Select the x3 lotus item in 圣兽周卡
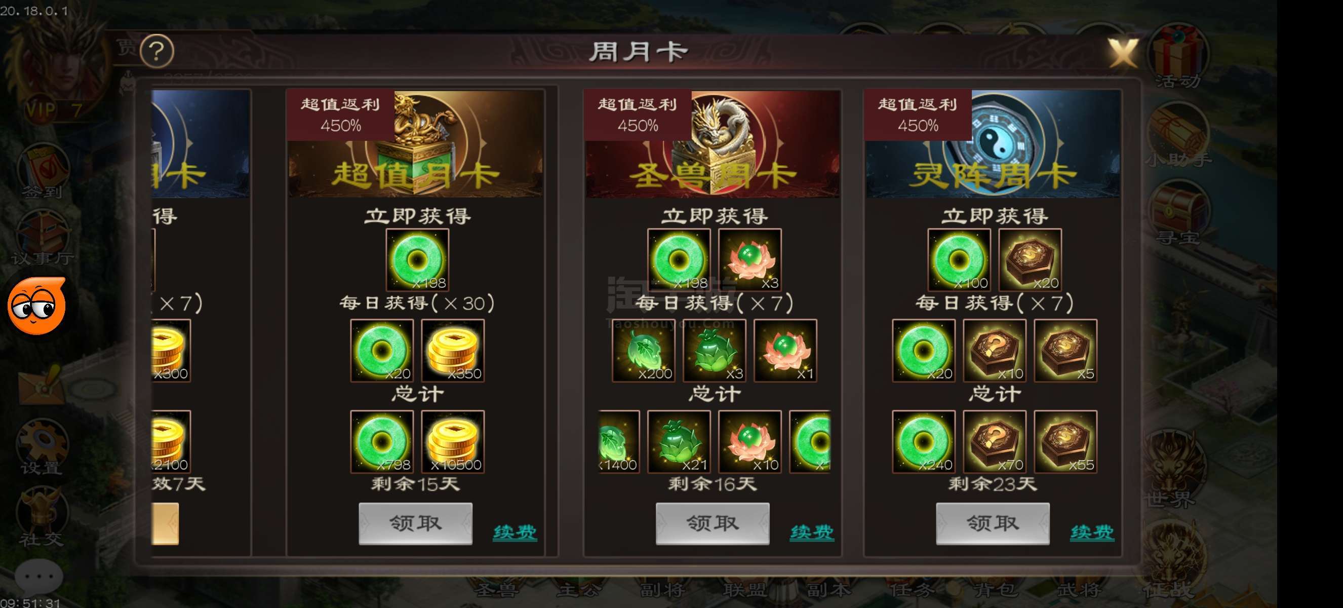1343x608 pixels. pyautogui.click(x=749, y=260)
